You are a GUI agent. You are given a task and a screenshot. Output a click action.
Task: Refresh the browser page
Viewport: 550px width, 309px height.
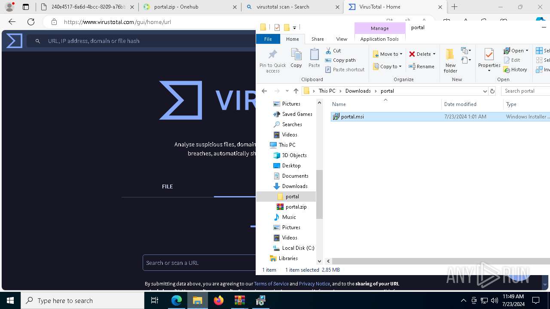(x=31, y=22)
